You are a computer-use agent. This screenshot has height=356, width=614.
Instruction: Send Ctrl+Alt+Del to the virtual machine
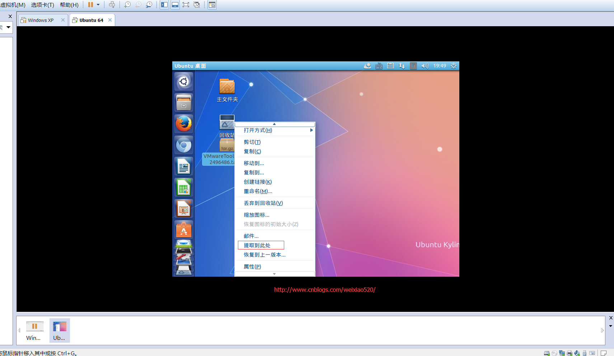112,5
